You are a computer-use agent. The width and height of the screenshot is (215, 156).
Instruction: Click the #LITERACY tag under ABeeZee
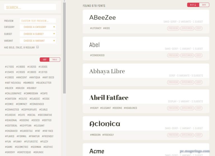tap(95, 28)
